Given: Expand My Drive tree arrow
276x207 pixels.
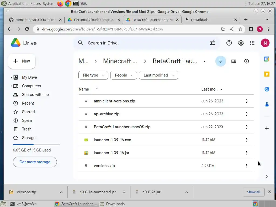Looking at the screenshot, I should 11,77.
